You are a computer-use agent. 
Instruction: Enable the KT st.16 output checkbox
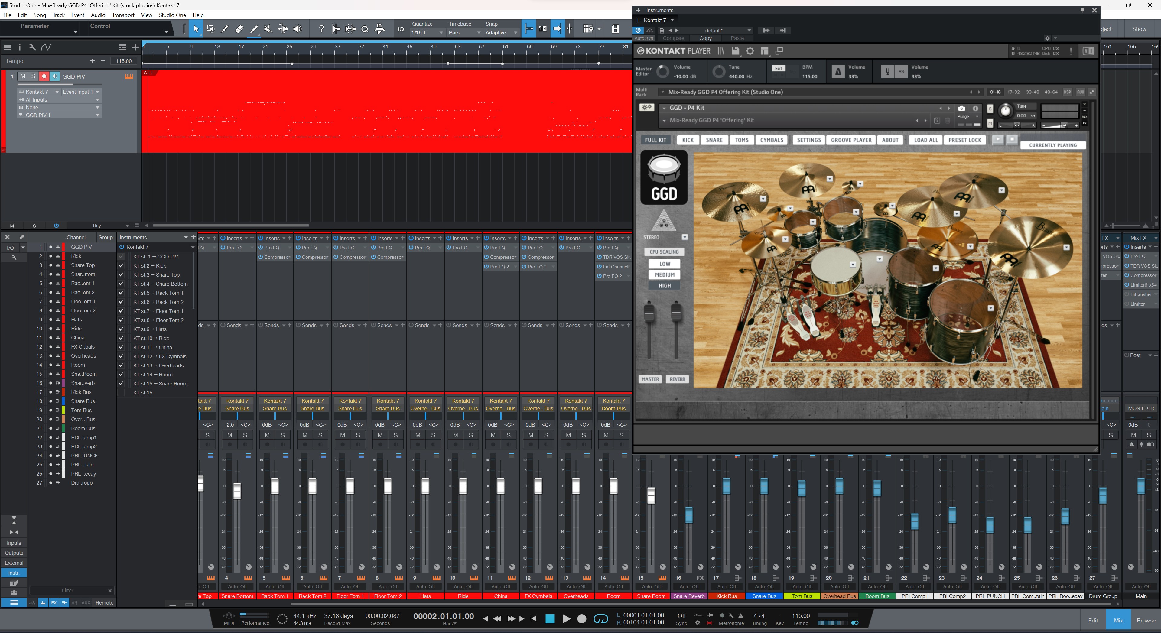point(121,393)
